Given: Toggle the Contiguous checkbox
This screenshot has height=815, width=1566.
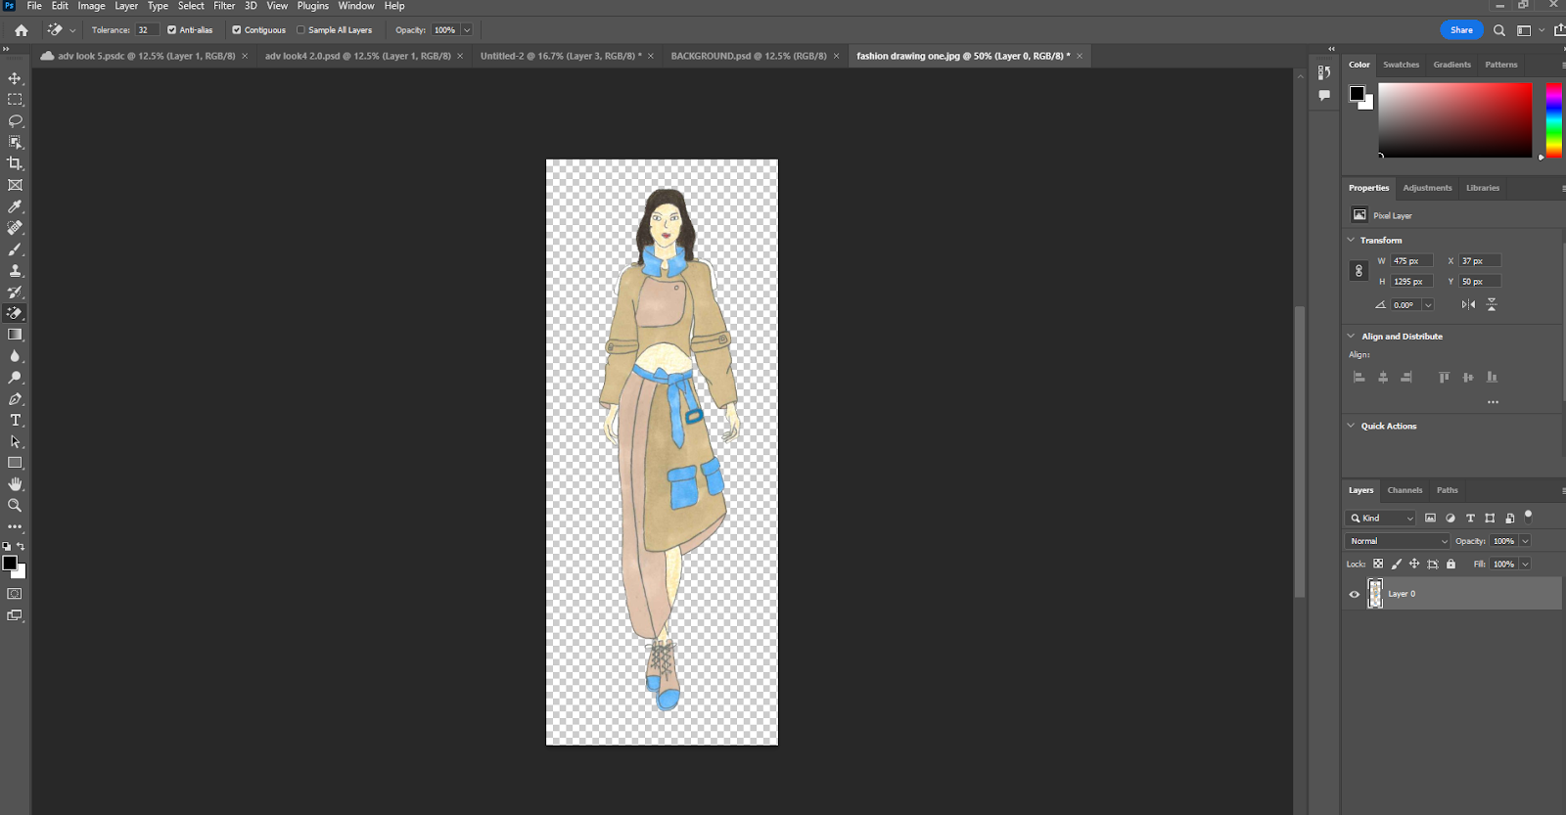Looking at the screenshot, I should pos(236,30).
